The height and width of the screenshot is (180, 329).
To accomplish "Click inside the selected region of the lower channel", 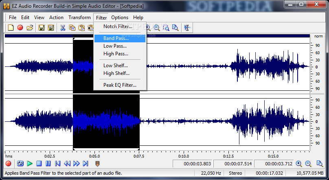I will point(106,121).
